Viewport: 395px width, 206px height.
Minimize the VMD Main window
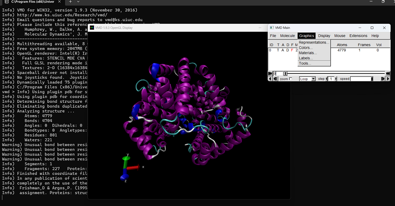(360, 28)
